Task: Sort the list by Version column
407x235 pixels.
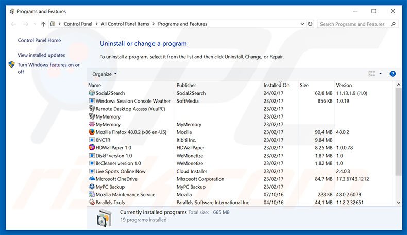Action: tap(344, 85)
